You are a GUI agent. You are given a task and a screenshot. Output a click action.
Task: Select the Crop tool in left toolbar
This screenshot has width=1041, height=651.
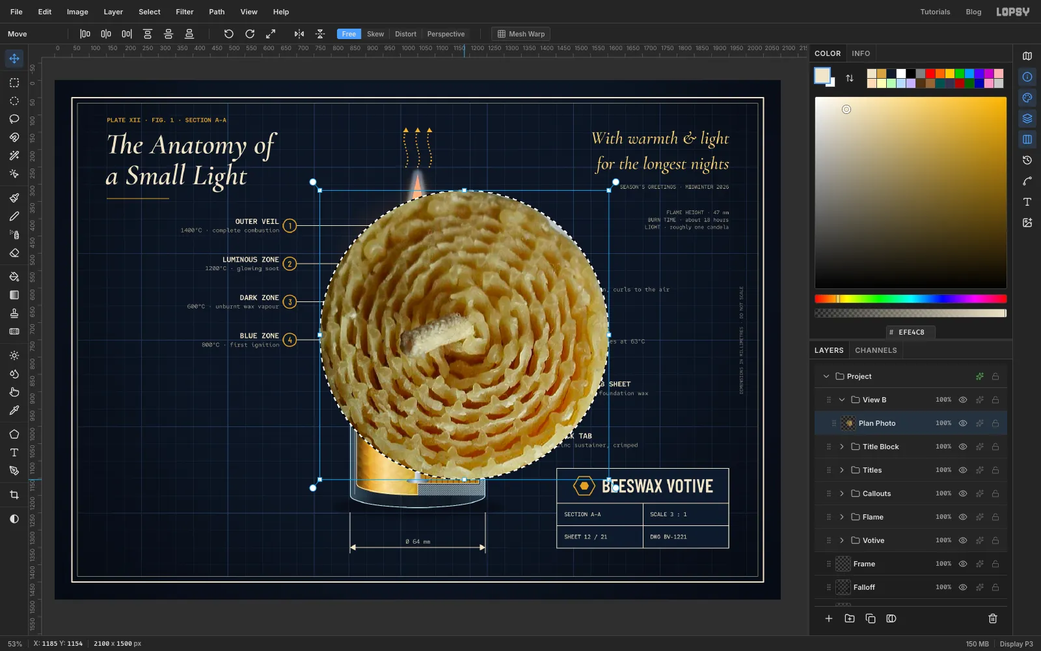pos(14,495)
